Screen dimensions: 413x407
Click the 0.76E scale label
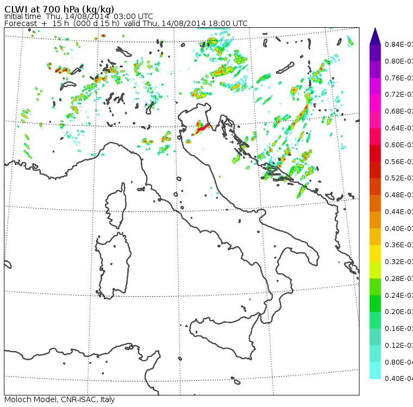tap(399, 78)
